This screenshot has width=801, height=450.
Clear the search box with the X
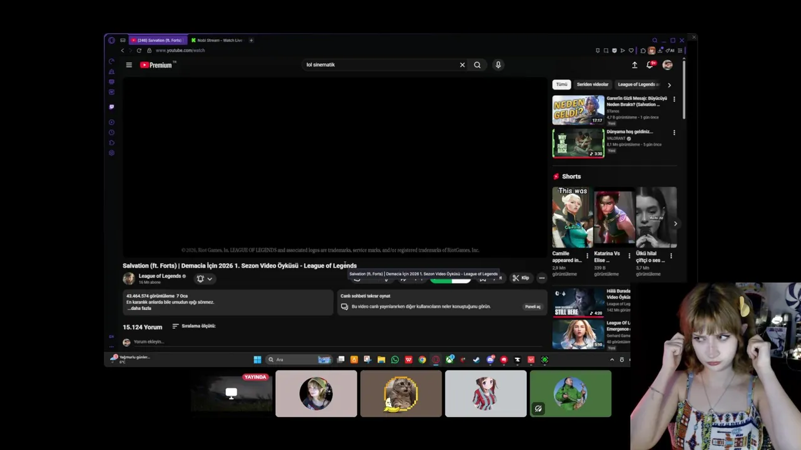[462, 65]
